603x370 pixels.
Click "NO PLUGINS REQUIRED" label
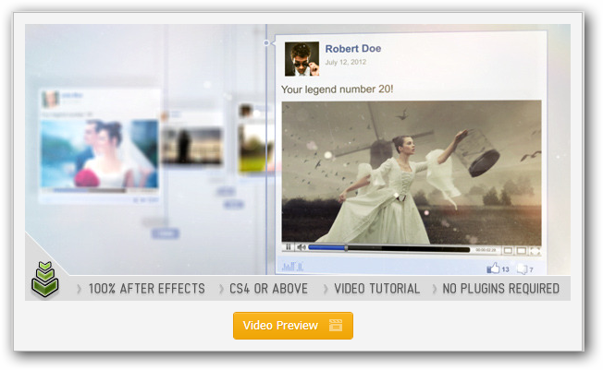click(500, 289)
